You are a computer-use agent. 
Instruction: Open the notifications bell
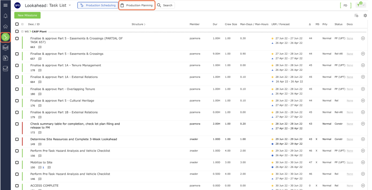point(5,16)
